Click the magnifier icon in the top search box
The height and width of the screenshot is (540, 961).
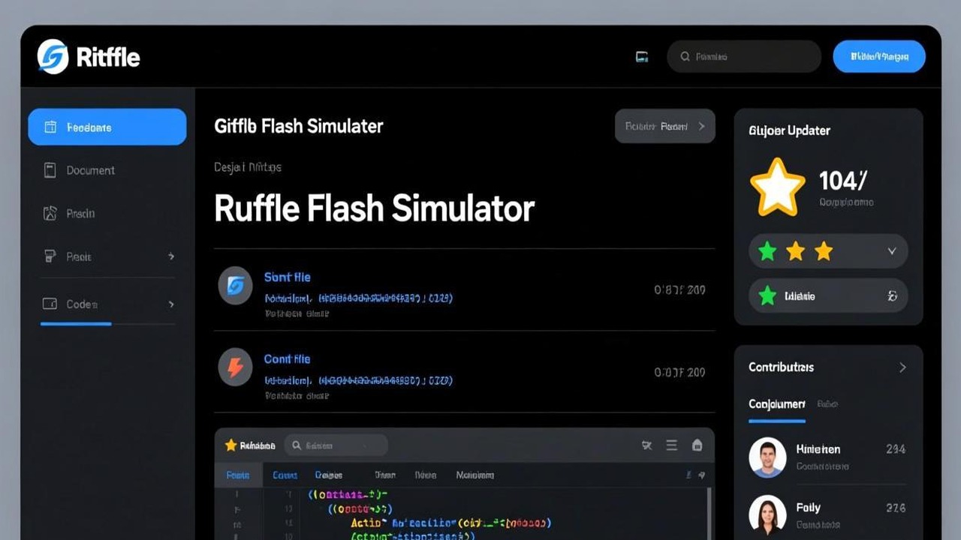685,57
